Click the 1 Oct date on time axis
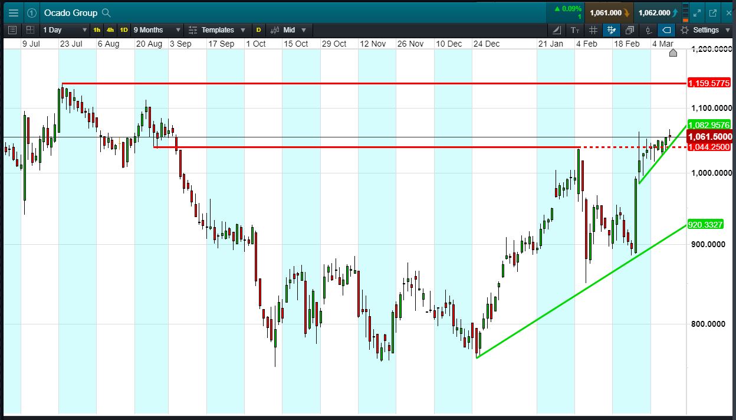Image resolution: width=736 pixels, height=420 pixels. [x=256, y=44]
